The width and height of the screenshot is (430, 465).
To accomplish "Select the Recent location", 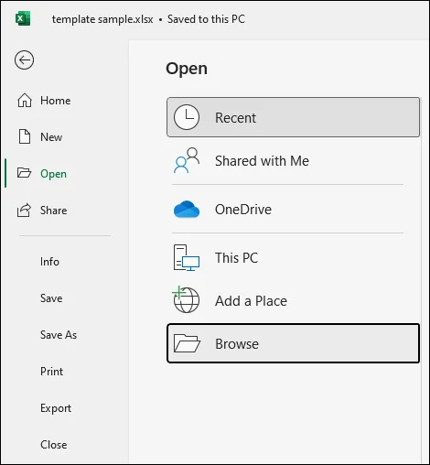I will 293,117.
